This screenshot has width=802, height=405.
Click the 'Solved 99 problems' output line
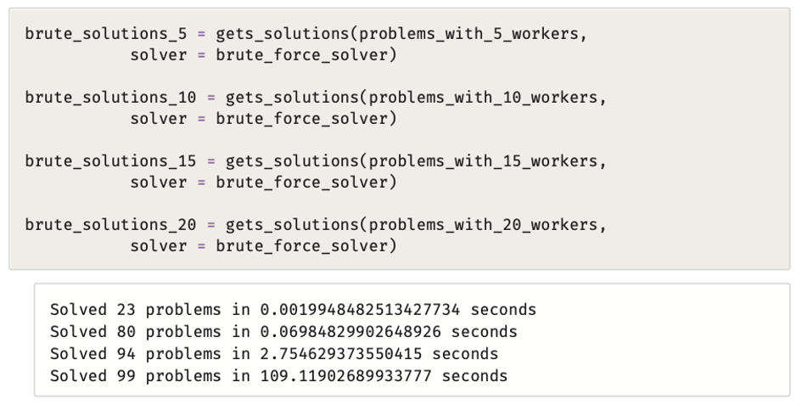pos(278,374)
